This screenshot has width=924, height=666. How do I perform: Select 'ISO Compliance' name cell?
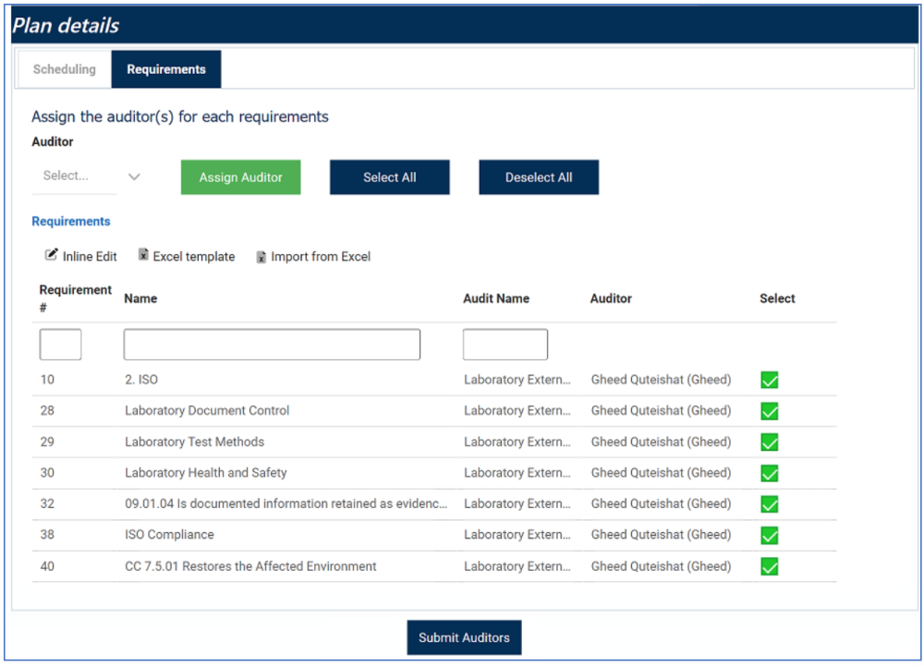pos(169,535)
